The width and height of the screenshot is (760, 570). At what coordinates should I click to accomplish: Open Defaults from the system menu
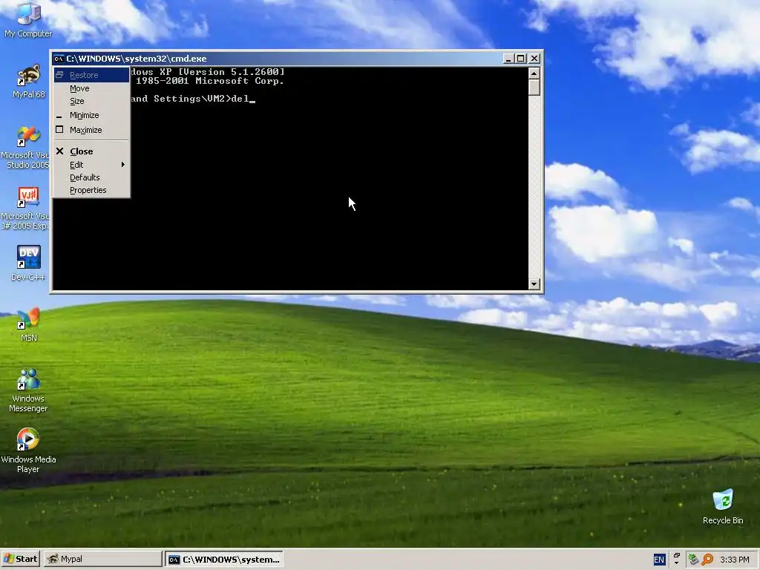pos(91,177)
